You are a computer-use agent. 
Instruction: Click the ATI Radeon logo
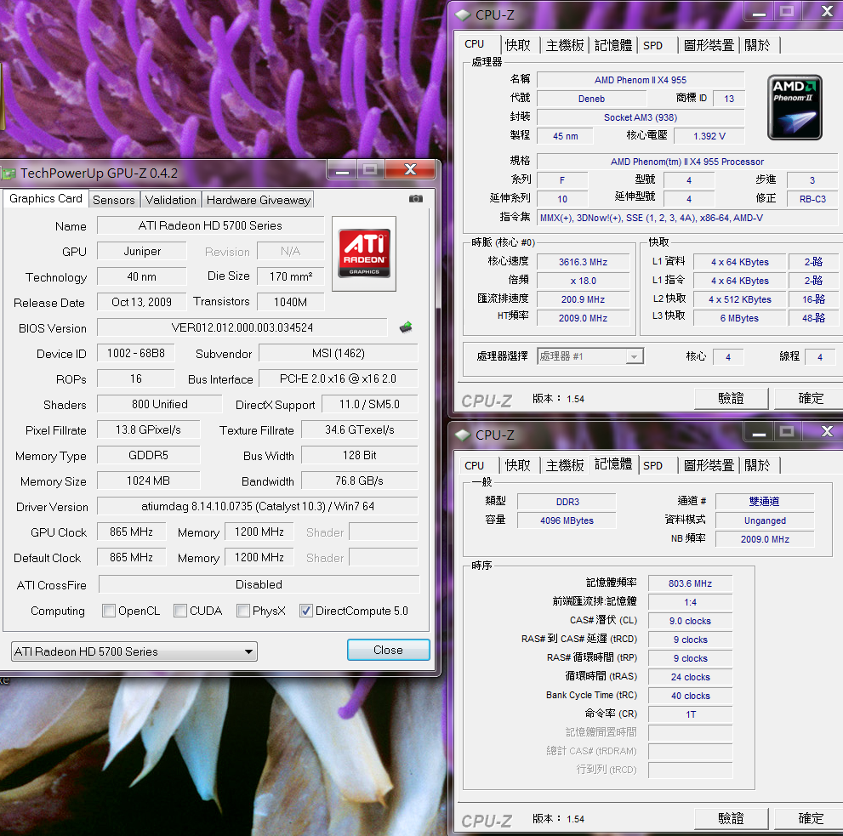[365, 253]
